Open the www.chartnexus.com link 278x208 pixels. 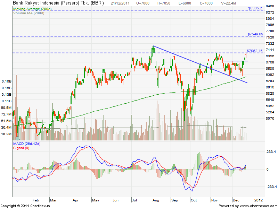click(258, 206)
